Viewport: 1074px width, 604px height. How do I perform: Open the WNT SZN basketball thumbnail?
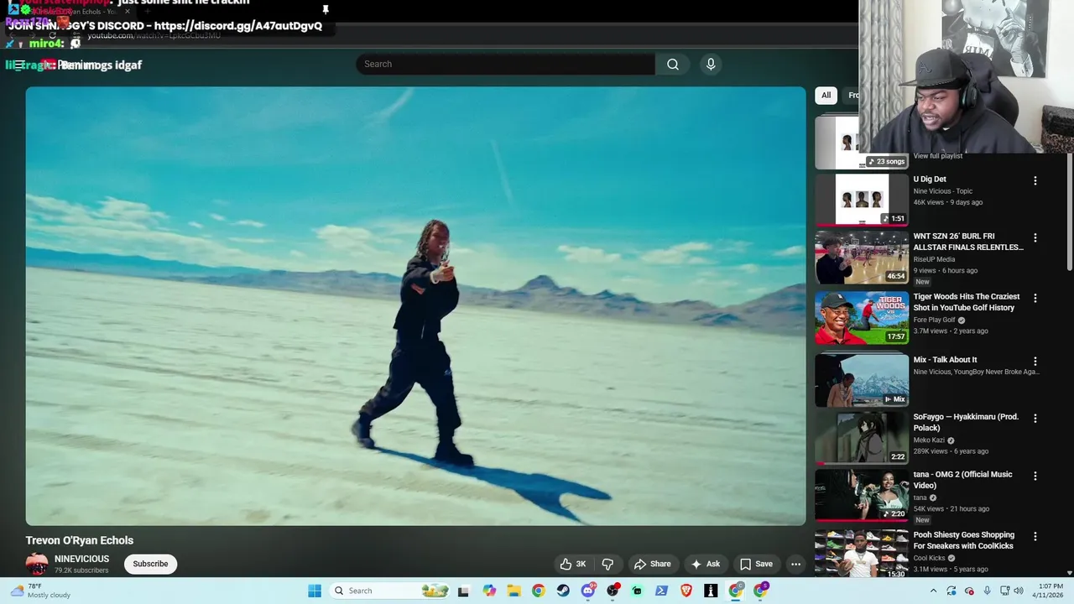(x=862, y=258)
